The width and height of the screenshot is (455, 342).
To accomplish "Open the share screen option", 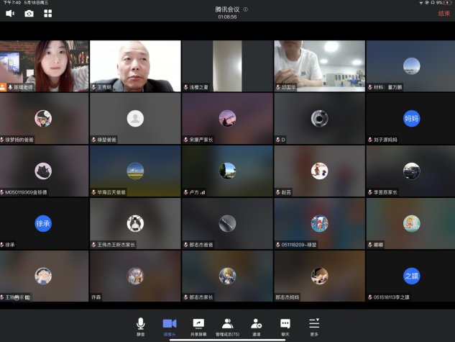I will [x=198, y=326].
